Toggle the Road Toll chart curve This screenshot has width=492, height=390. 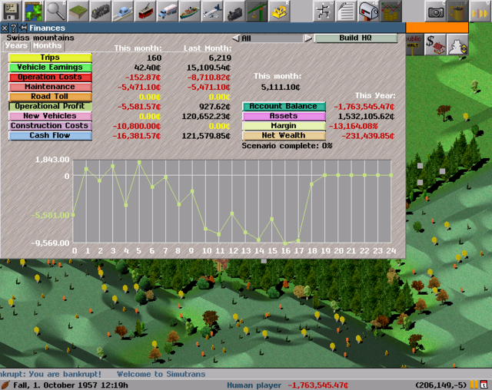pos(50,97)
